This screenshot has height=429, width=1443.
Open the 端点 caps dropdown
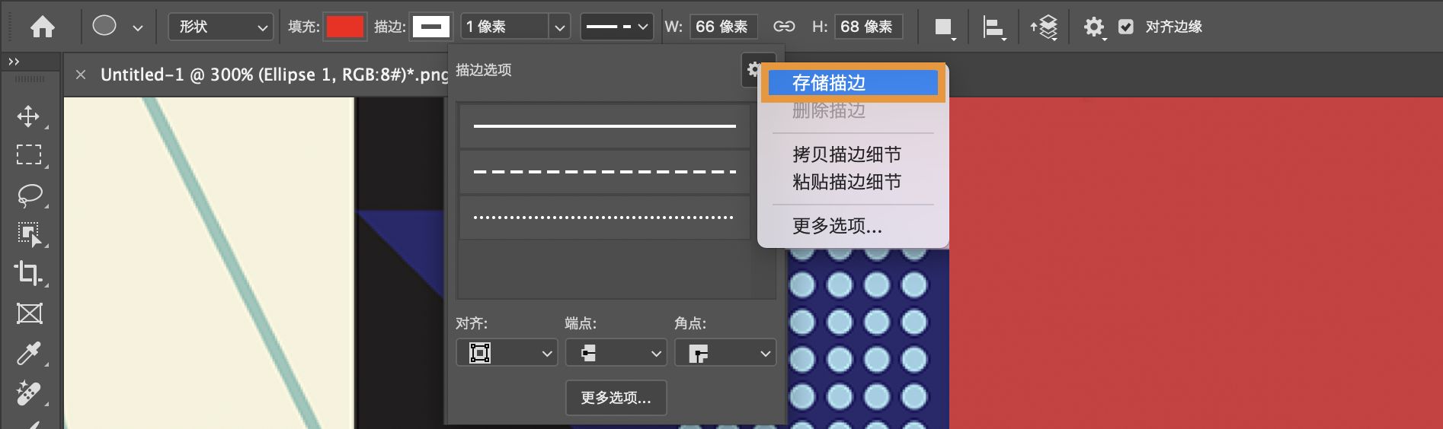tap(616, 353)
